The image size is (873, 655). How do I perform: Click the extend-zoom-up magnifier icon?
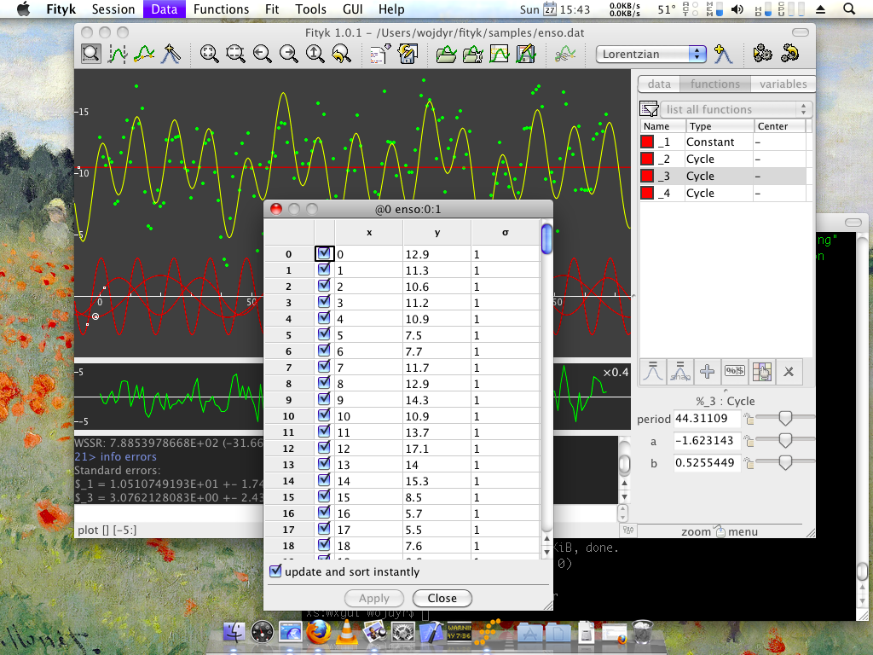[x=315, y=54]
